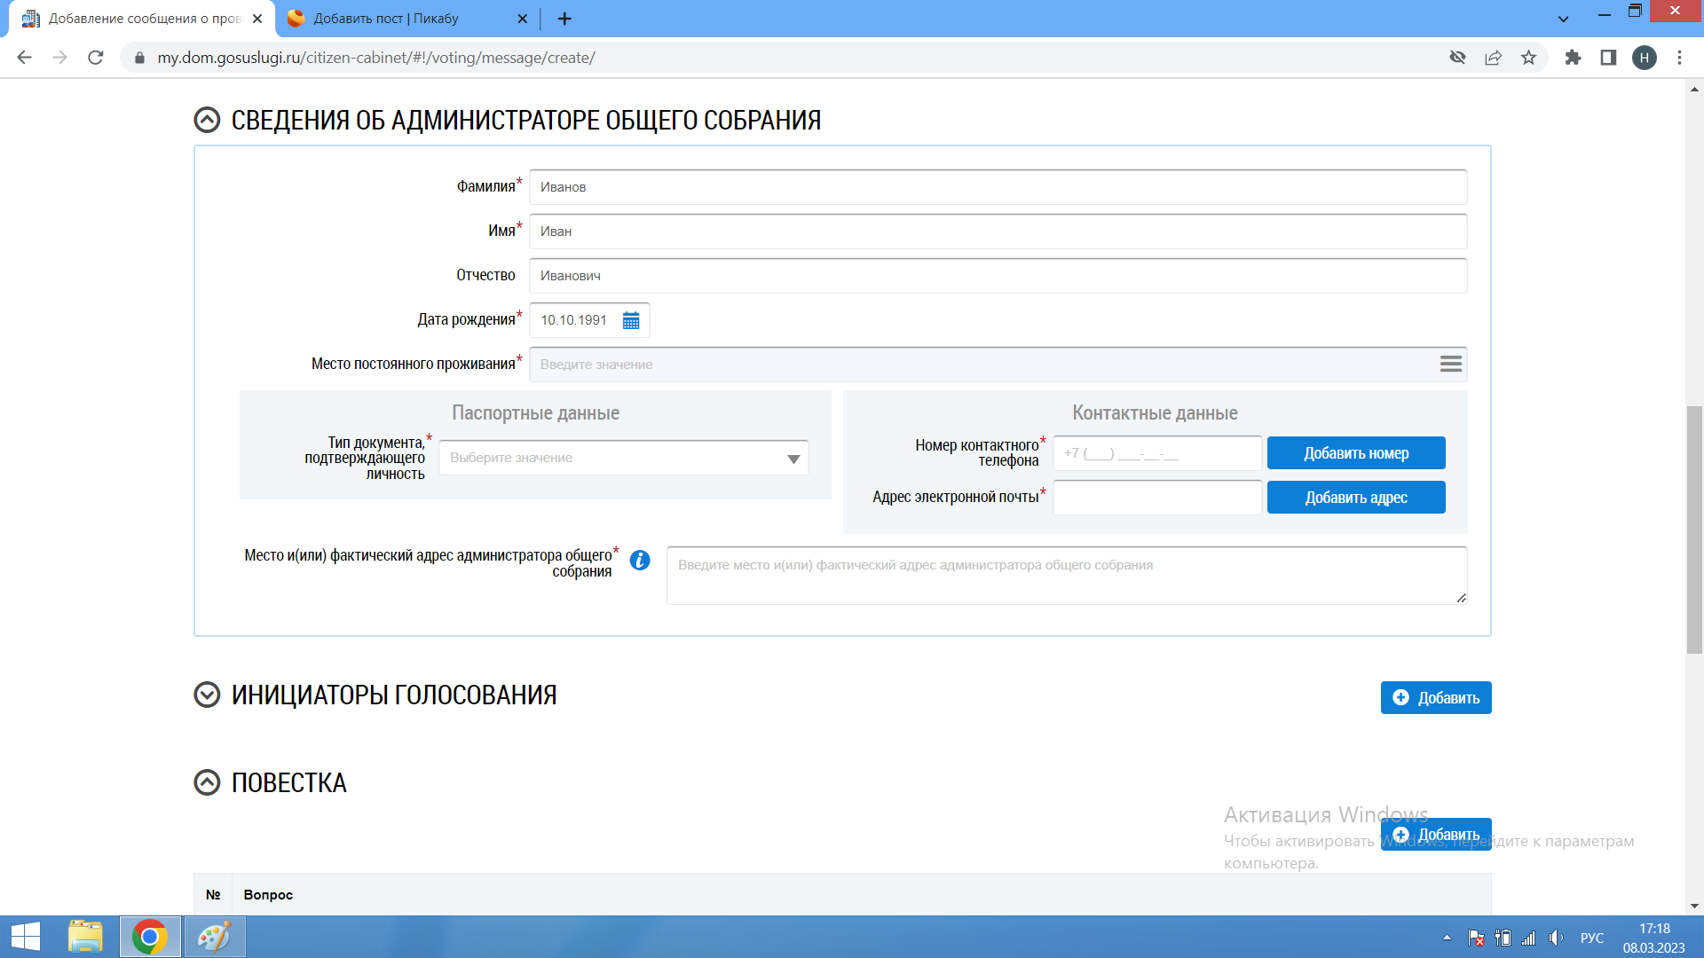The image size is (1704, 958).
Task: Click the page vertical scrollbar thumb
Action: click(x=1694, y=530)
